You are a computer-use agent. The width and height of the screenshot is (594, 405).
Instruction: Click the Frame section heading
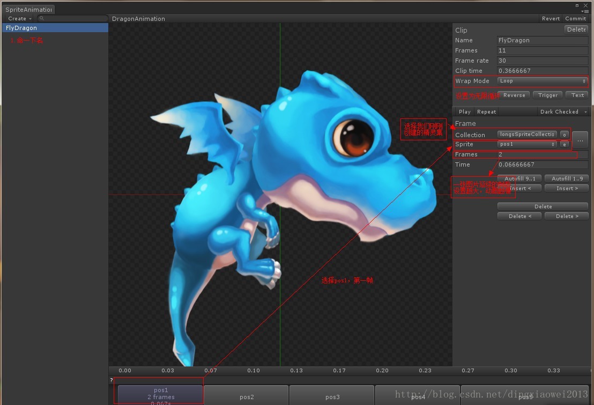tap(465, 123)
